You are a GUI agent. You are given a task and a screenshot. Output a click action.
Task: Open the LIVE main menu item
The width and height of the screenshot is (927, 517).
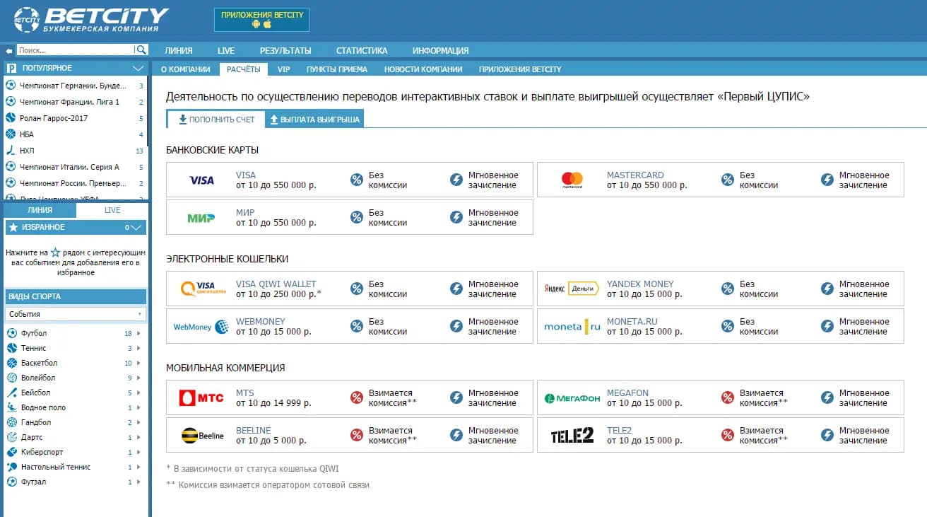pyautogui.click(x=226, y=51)
